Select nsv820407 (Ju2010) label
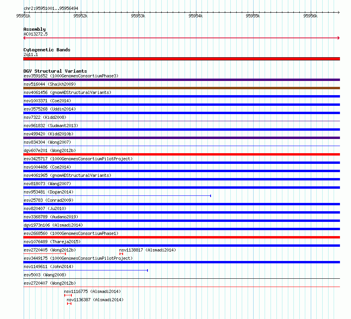This screenshot has width=351, height=319. [45, 208]
